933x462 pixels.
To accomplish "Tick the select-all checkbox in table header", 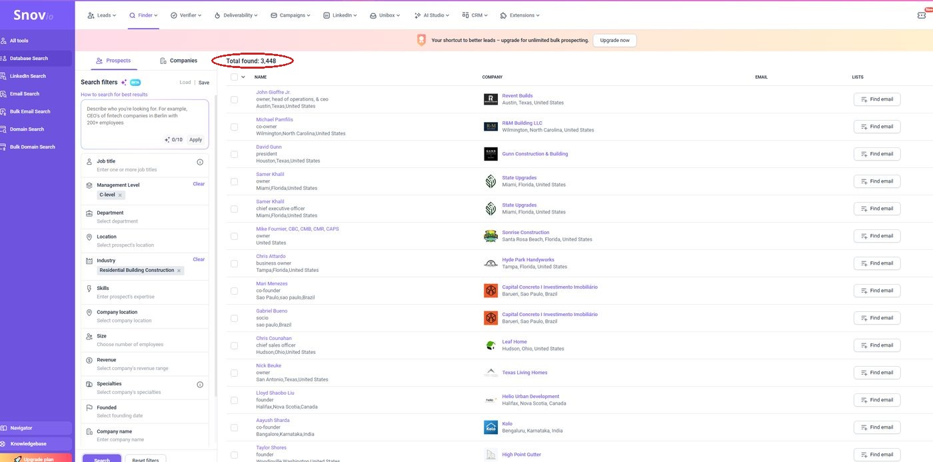I will pos(234,77).
